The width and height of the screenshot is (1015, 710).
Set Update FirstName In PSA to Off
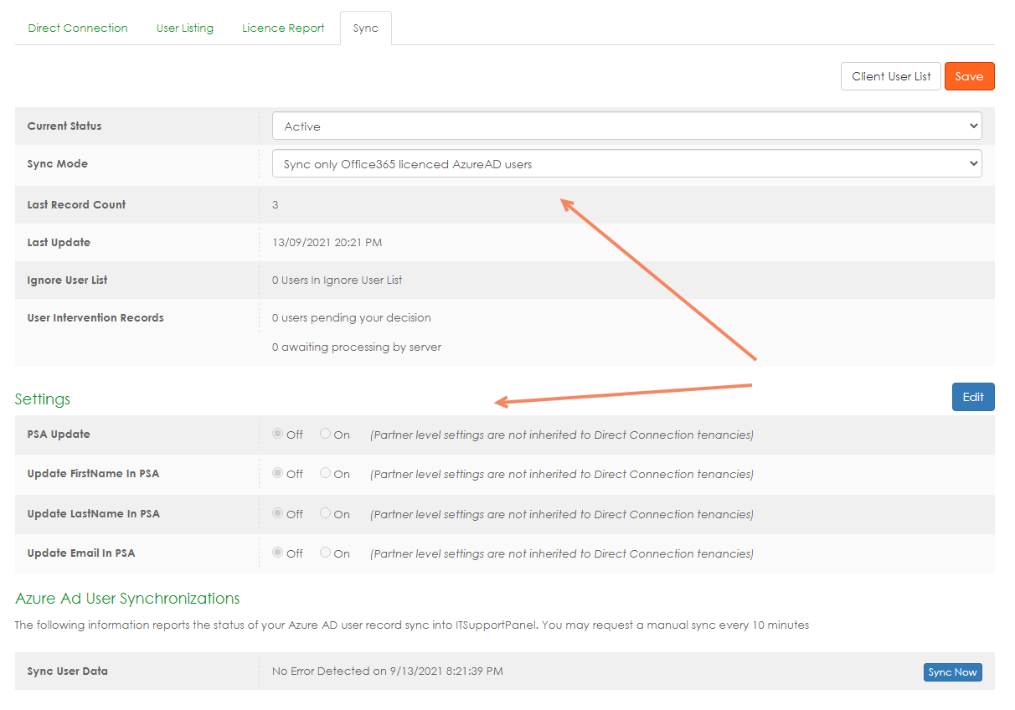pyautogui.click(x=278, y=473)
